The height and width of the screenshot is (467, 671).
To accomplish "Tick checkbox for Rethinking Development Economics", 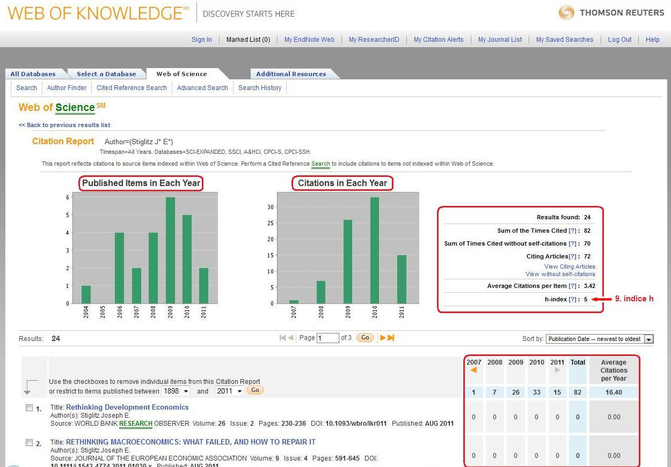I will (x=29, y=408).
